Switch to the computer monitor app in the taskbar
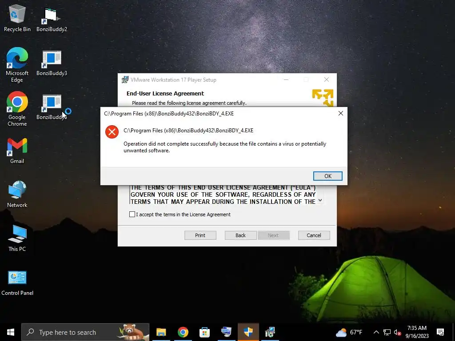 click(x=226, y=332)
